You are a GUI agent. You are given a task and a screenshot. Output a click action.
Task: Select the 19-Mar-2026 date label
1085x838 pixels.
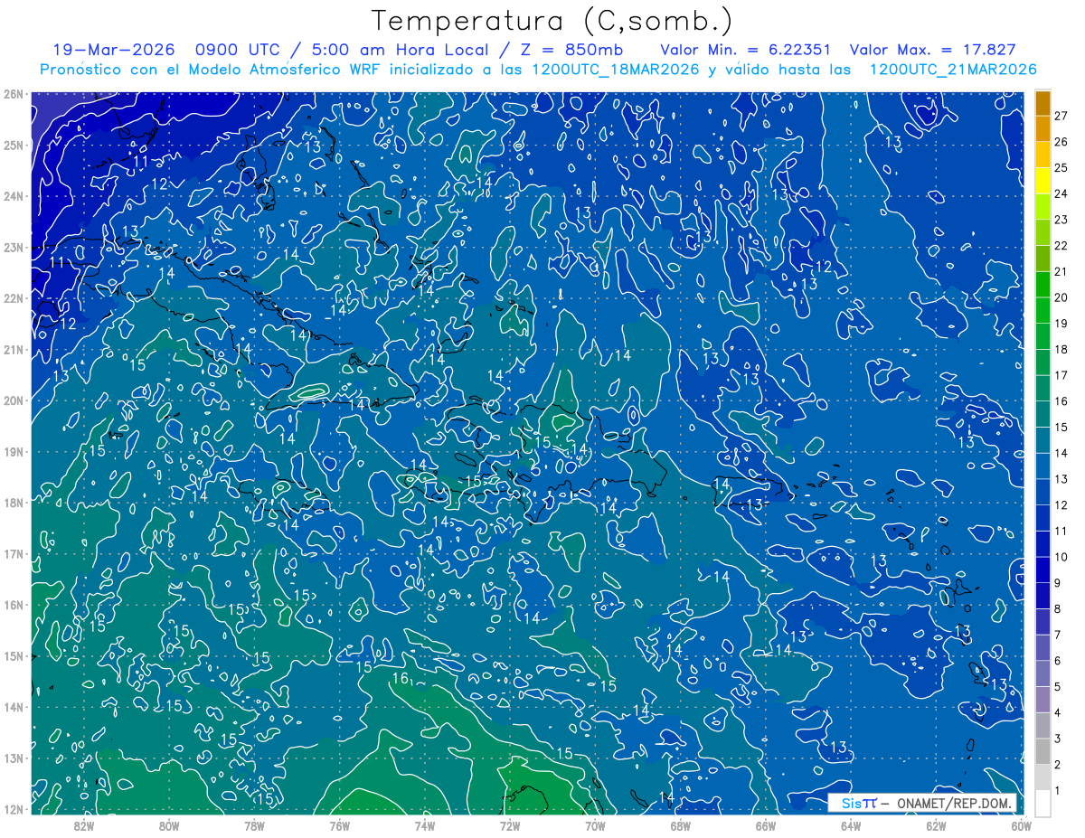pyautogui.click(x=108, y=50)
